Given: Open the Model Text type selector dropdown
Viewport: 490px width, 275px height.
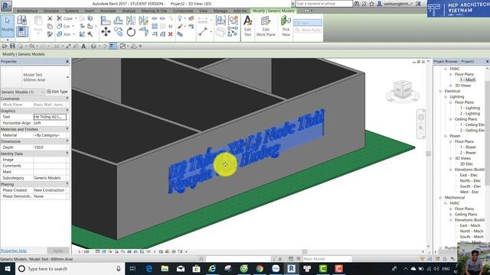Looking at the screenshot, I should [x=67, y=77].
